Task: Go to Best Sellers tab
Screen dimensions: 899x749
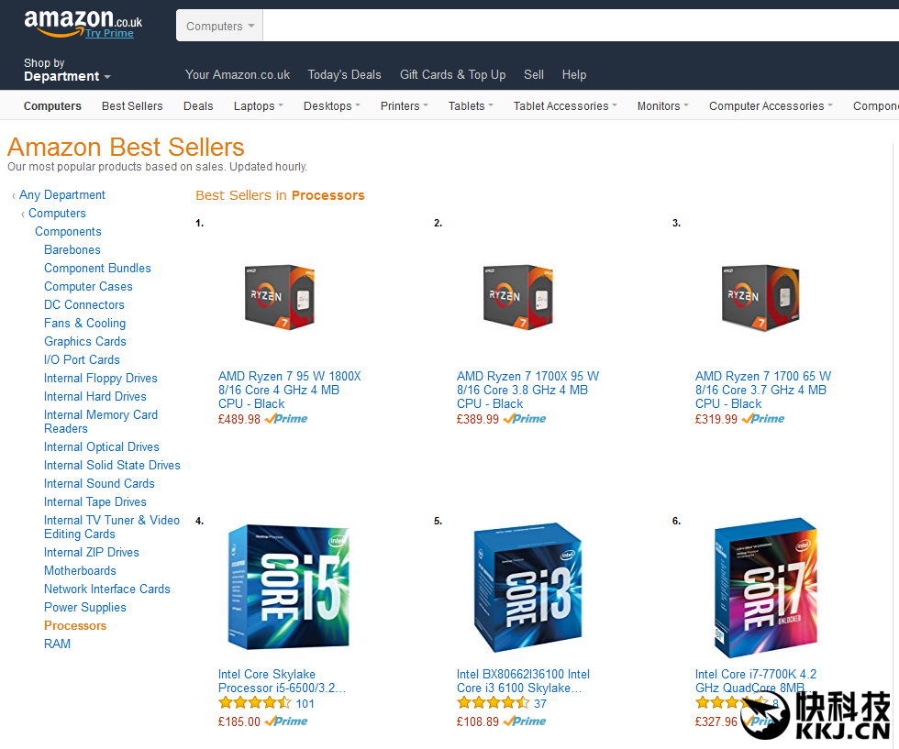Action: [132, 106]
